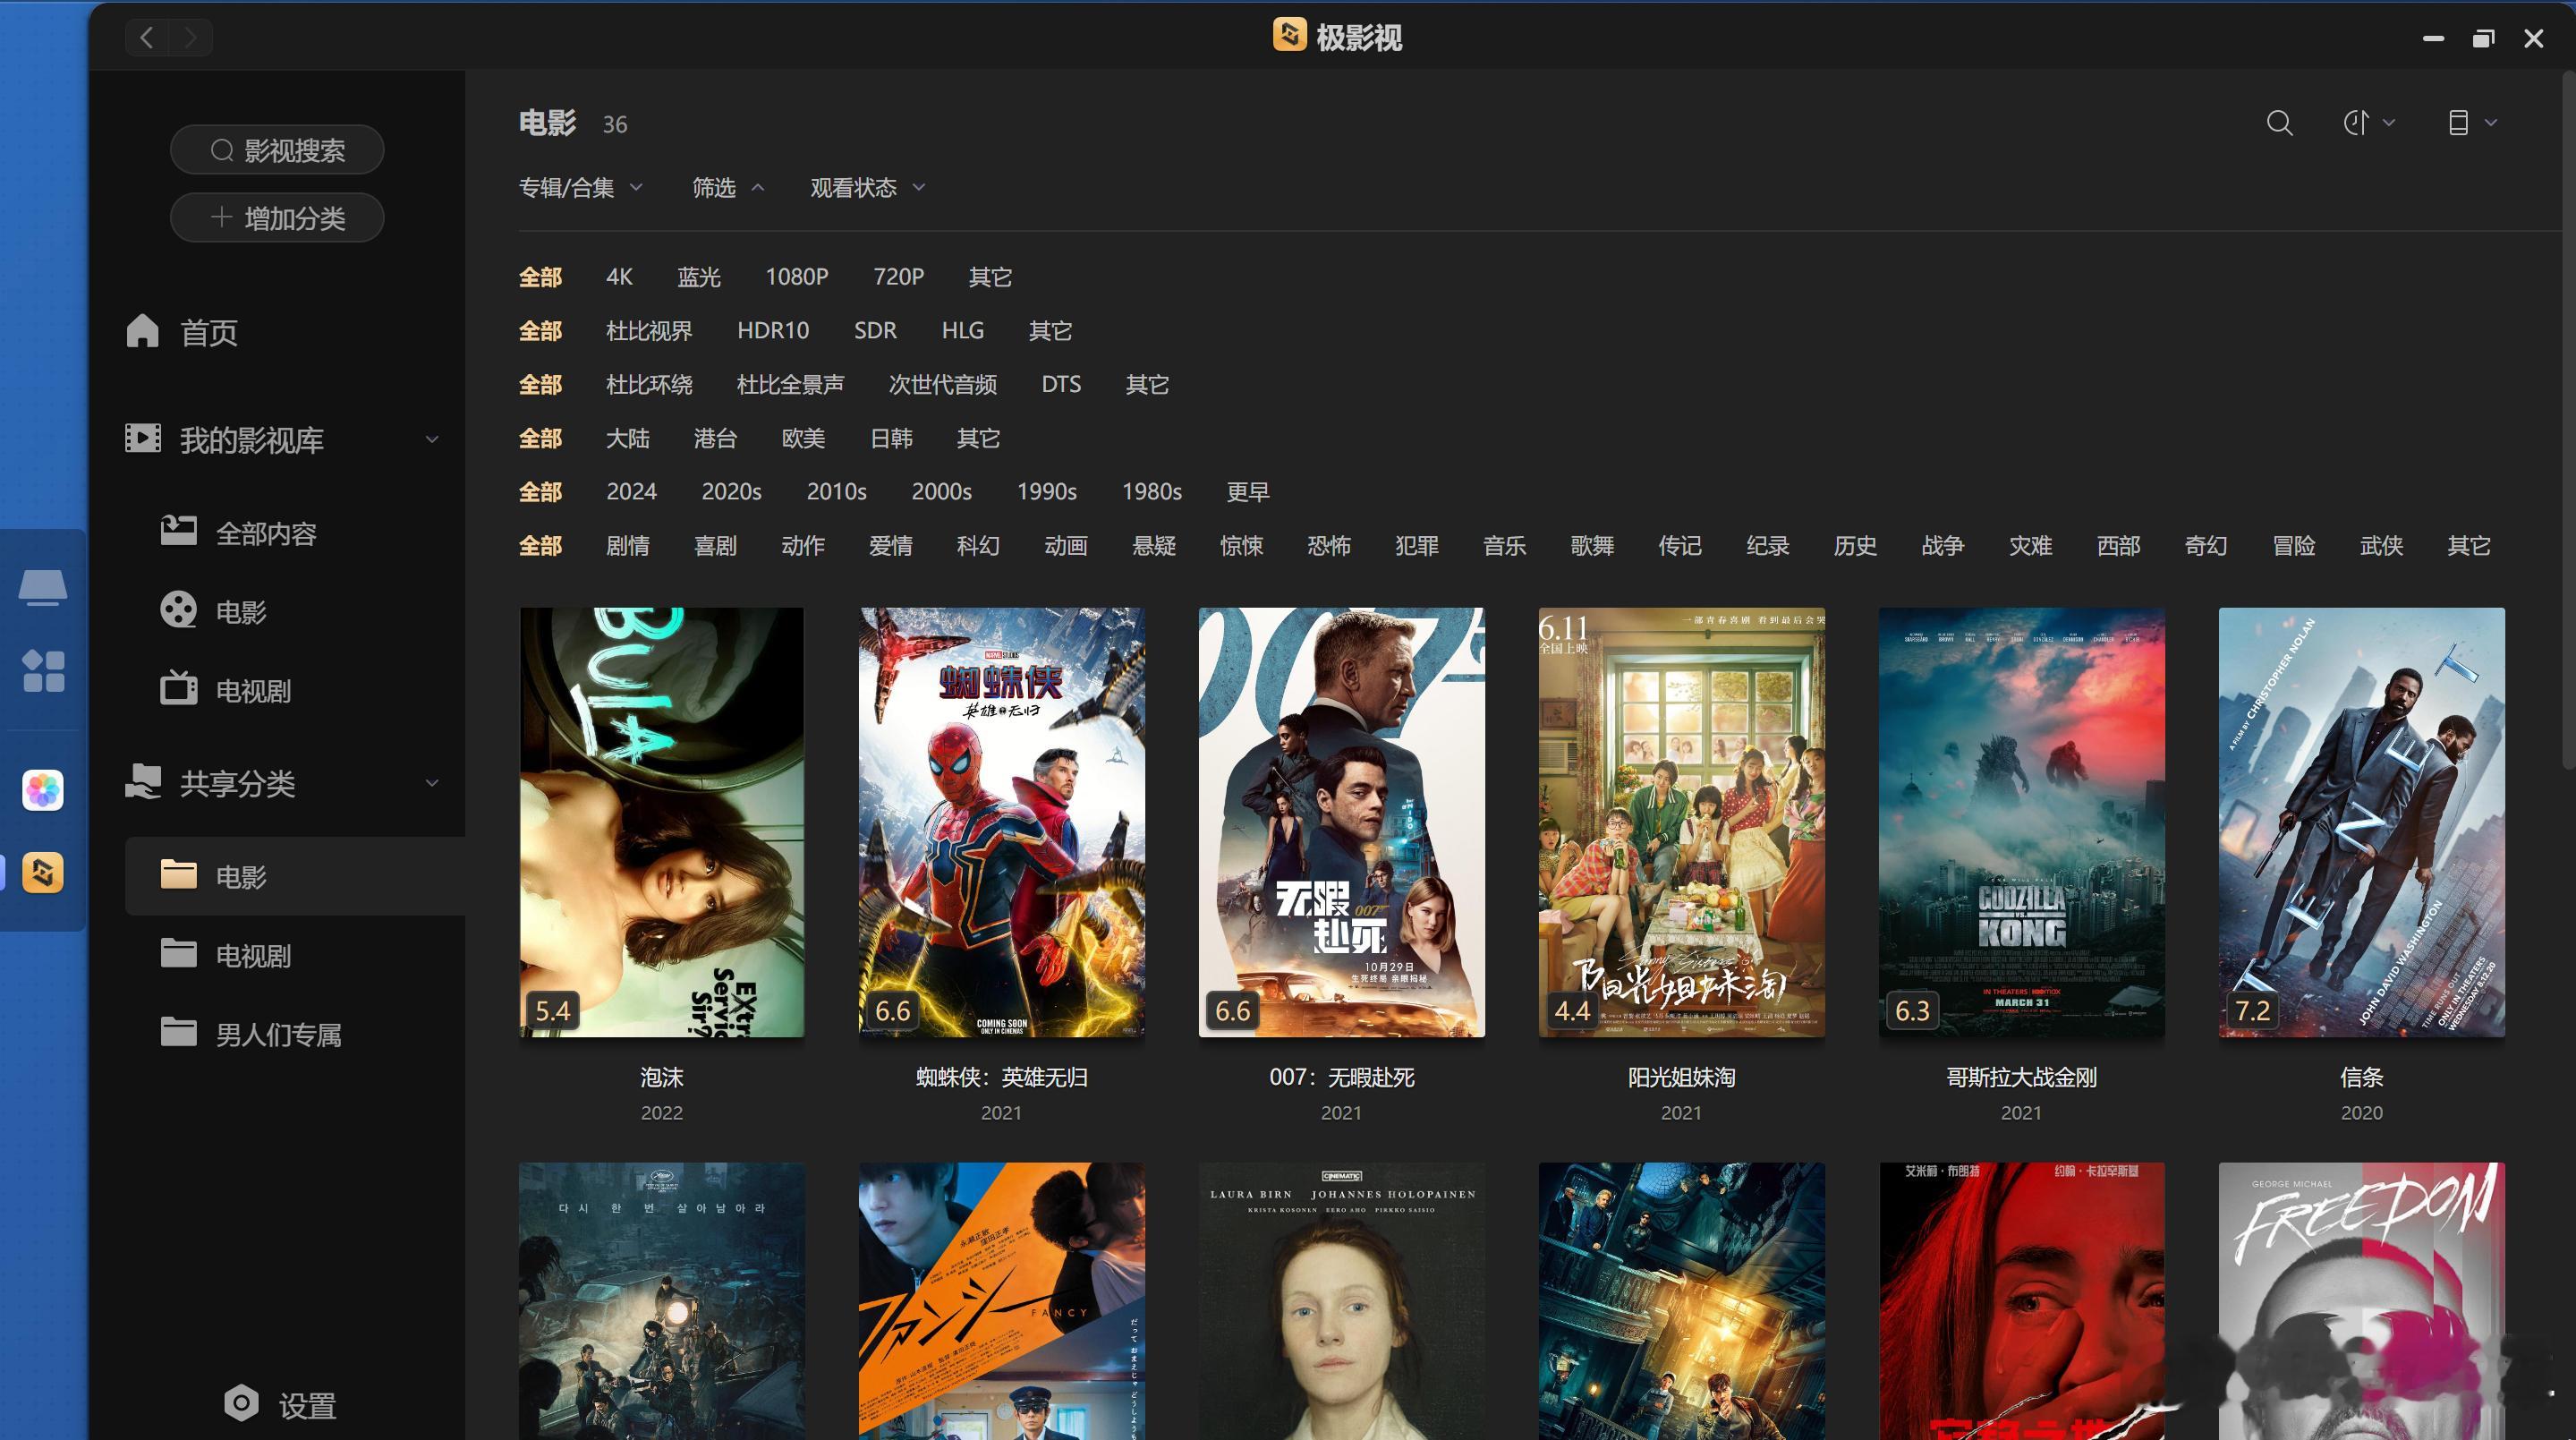Open the 男人们专属 folder icon
Image resolution: width=2576 pixels, height=1440 pixels.
(x=178, y=1031)
